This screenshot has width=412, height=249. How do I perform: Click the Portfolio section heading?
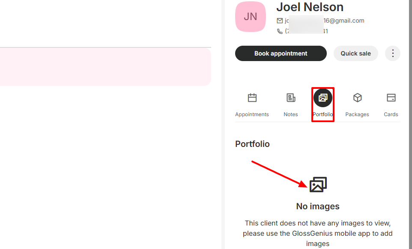(x=252, y=144)
